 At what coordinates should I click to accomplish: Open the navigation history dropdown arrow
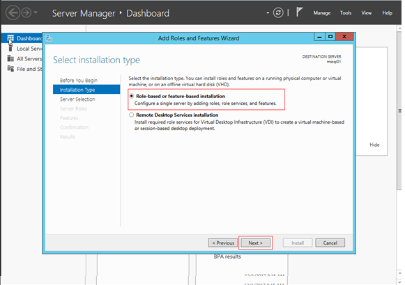click(36, 13)
